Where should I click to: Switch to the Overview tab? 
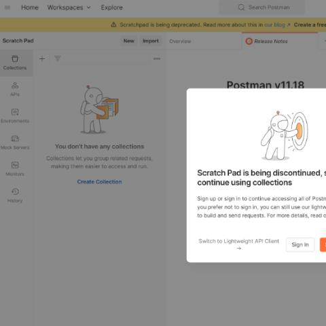(x=180, y=41)
